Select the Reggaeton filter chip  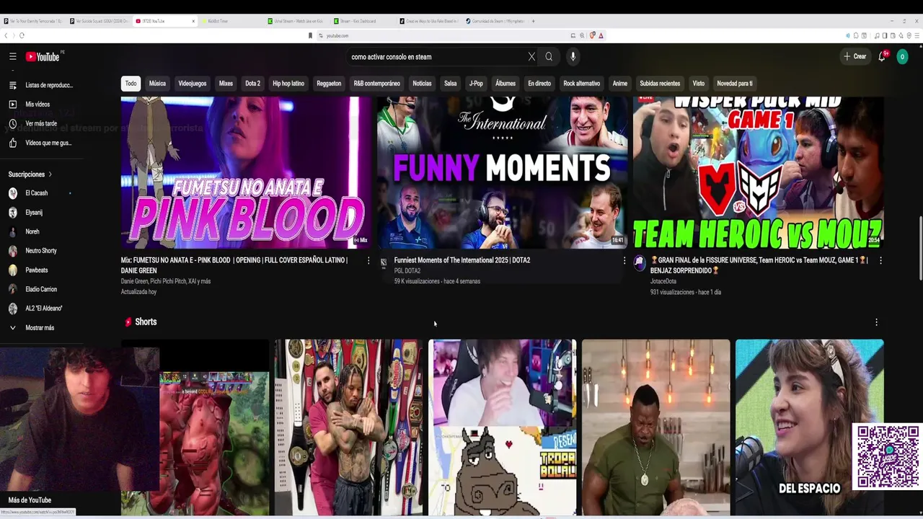(x=329, y=84)
